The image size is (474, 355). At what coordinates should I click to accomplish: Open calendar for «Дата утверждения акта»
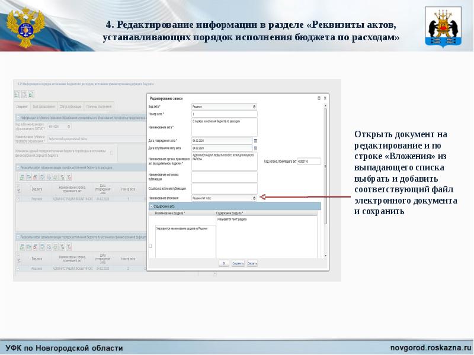point(256,141)
